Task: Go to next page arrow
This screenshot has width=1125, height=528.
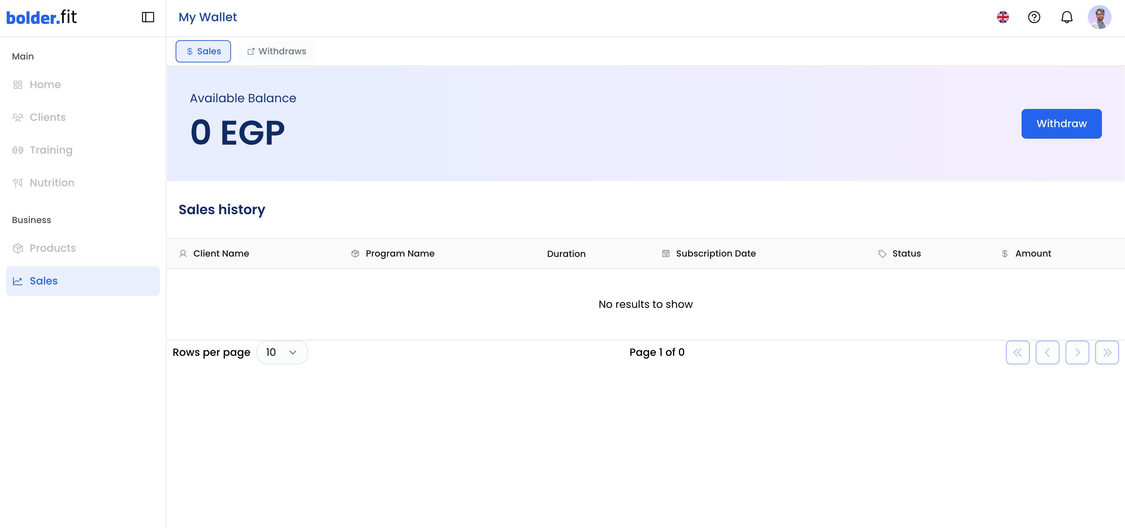Action: [1077, 352]
